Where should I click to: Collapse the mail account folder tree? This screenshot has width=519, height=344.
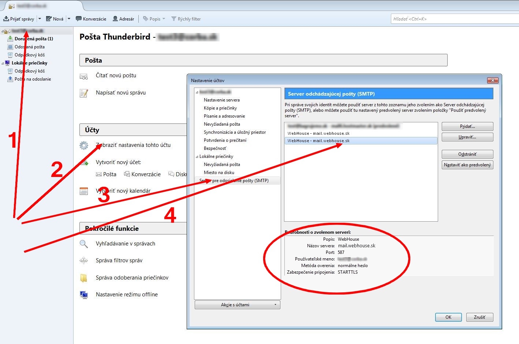[3, 31]
